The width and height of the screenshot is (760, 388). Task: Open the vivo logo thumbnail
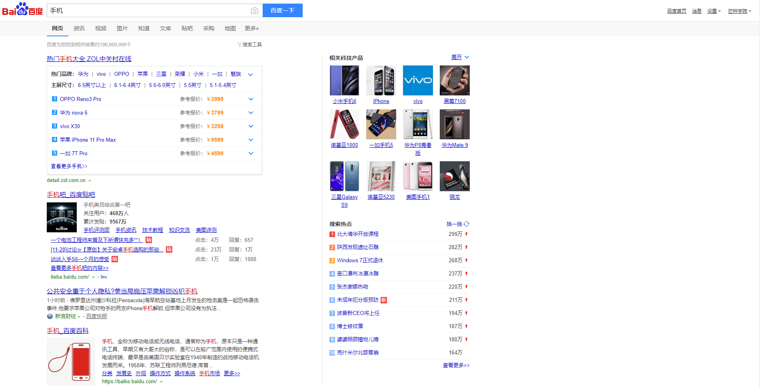point(418,80)
